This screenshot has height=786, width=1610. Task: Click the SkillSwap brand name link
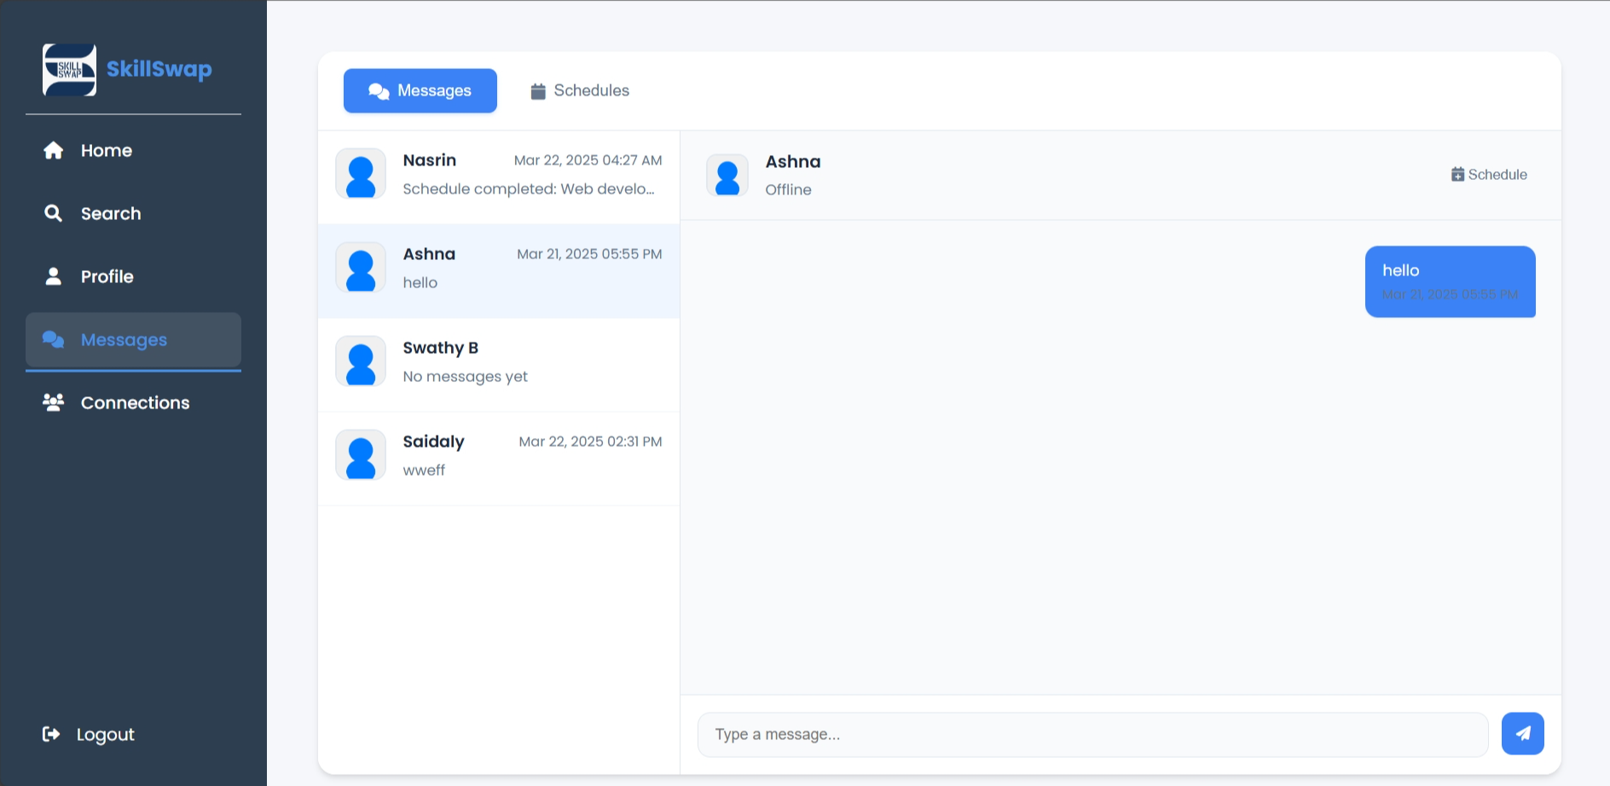(x=159, y=69)
